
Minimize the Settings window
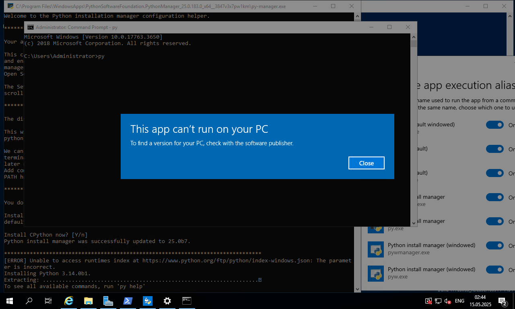pos(467,6)
